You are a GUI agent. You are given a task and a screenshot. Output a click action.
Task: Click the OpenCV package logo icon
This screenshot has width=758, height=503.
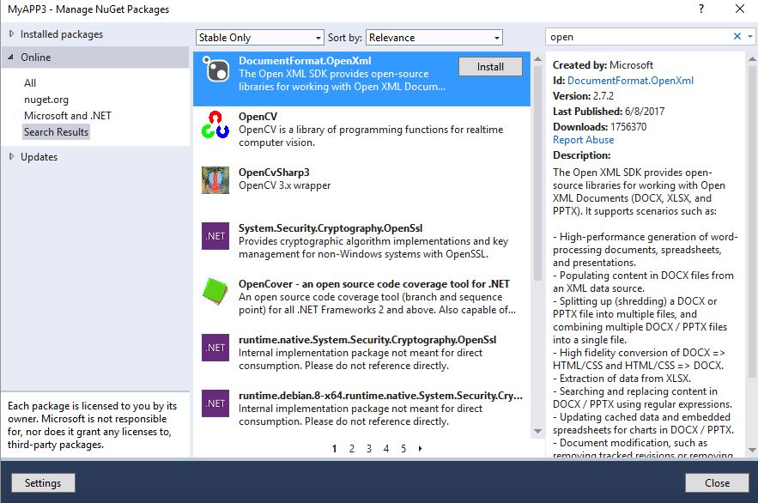tap(215, 124)
